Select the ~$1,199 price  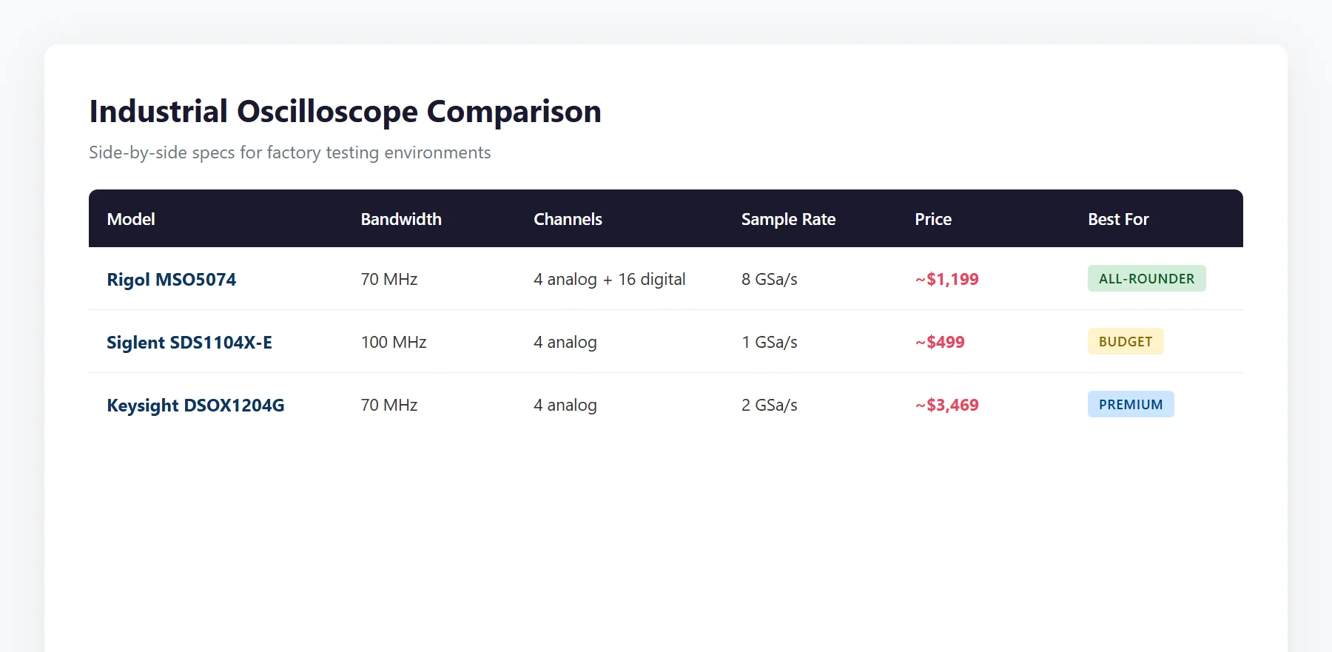point(946,279)
